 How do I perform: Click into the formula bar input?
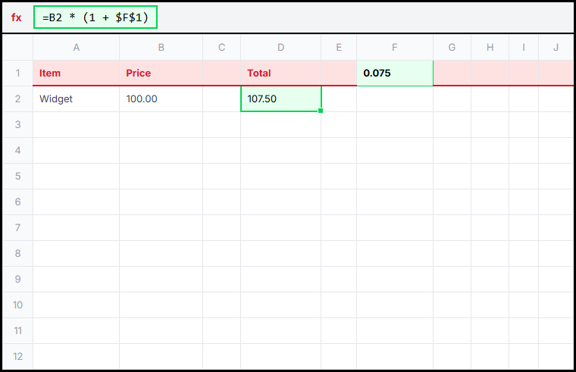coord(95,17)
